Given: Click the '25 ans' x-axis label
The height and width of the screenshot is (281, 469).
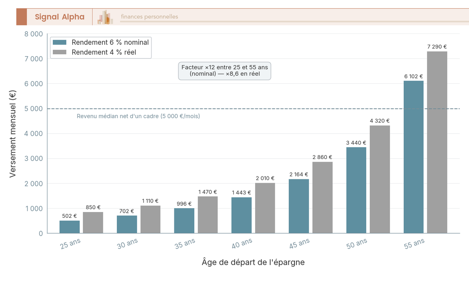Looking at the screenshot, I should pyautogui.click(x=70, y=244).
